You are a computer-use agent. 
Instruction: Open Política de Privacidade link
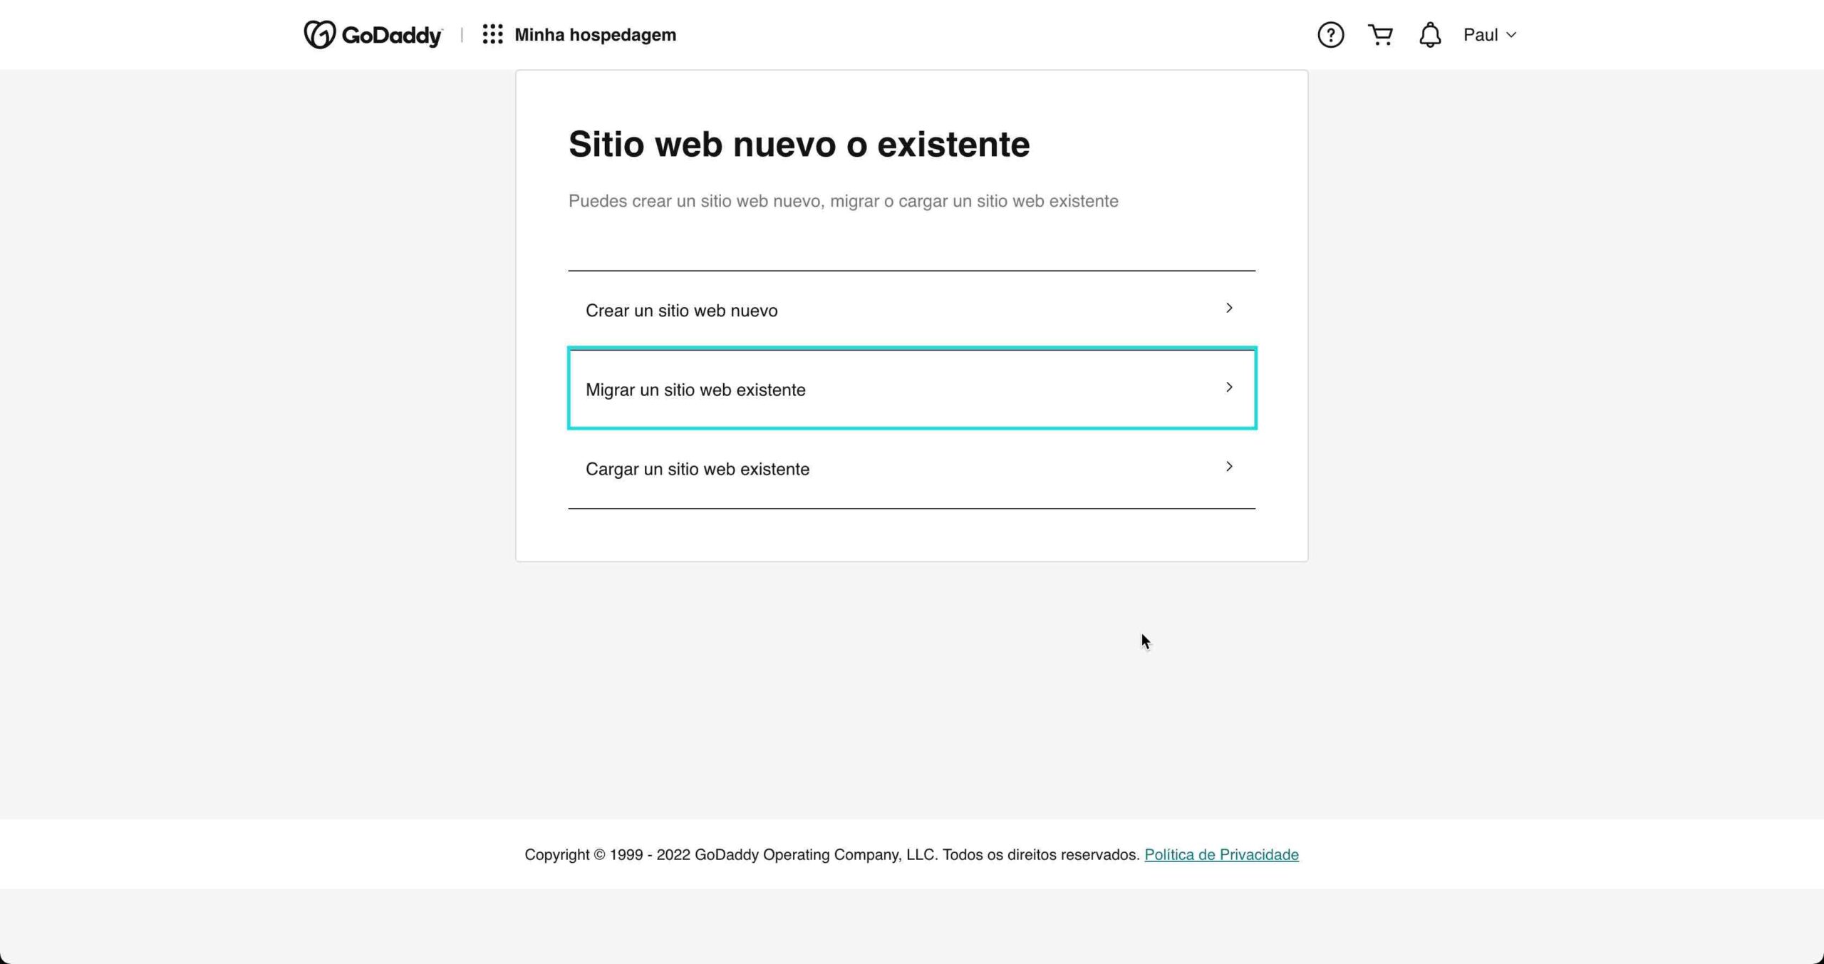point(1221,854)
